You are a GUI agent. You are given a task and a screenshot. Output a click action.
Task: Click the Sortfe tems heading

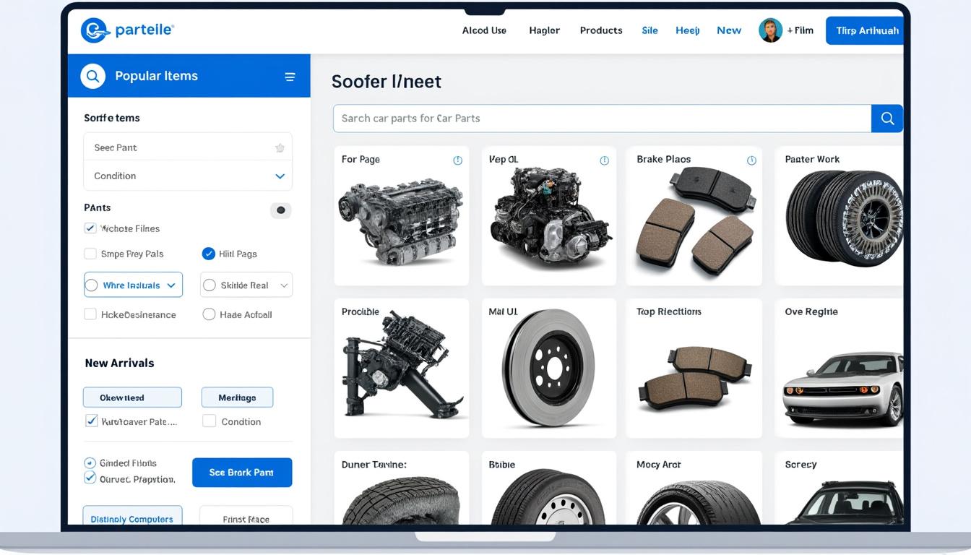[112, 118]
